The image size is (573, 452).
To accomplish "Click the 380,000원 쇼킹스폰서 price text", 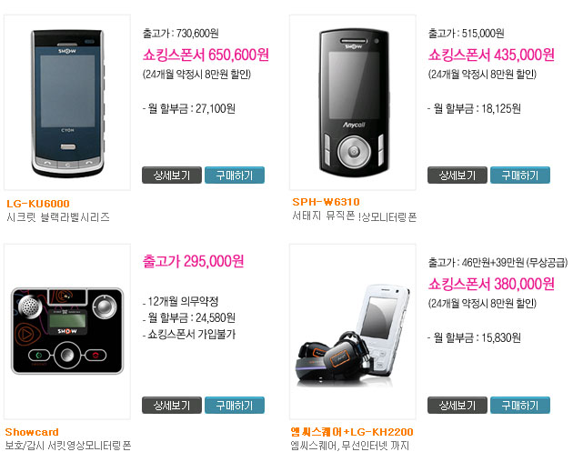I will click(x=491, y=284).
